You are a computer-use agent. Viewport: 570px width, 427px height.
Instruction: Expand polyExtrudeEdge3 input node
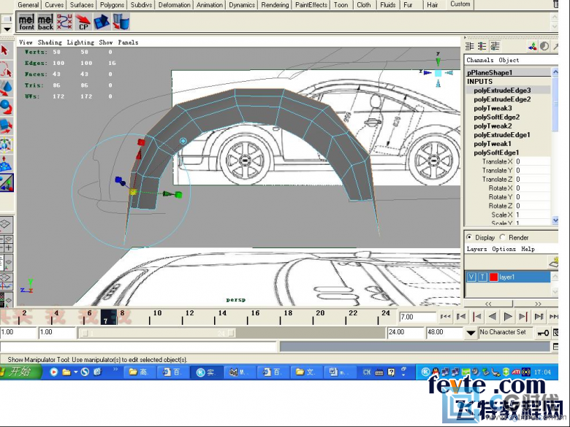pos(502,91)
